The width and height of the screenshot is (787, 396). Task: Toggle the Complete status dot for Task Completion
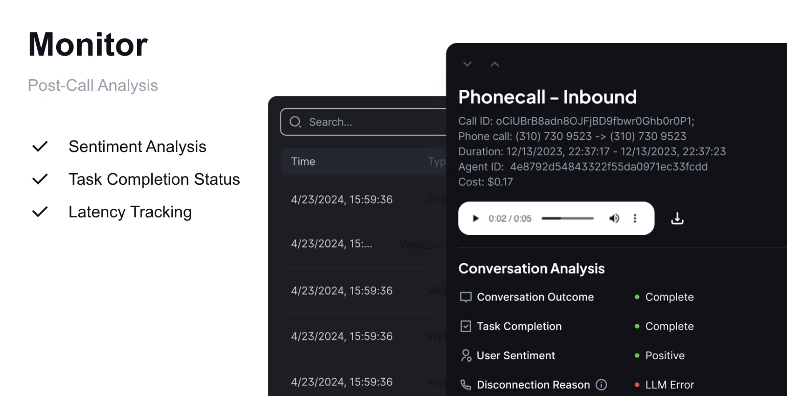pyautogui.click(x=637, y=327)
